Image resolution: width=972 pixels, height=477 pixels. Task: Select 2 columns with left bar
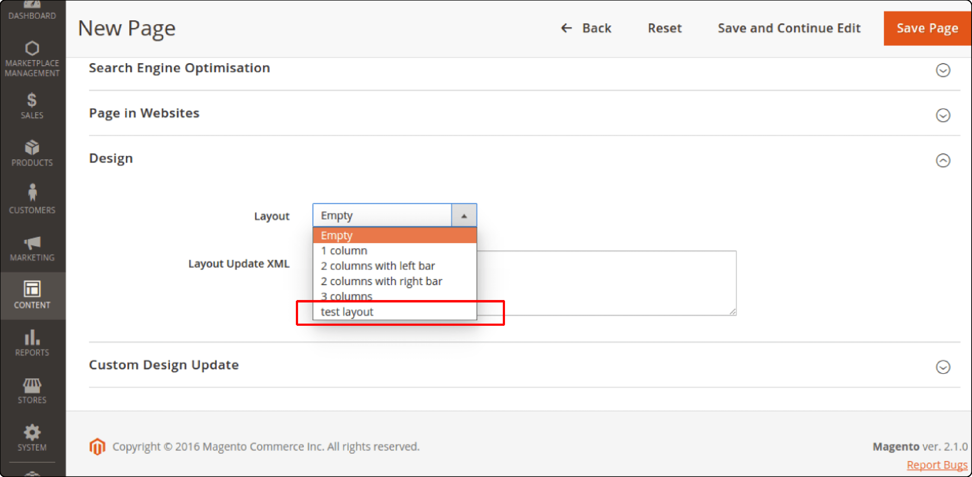(x=395, y=266)
